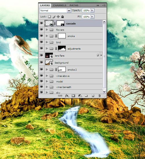This screenshot has width=145, height=159.
Task: Enable the lock all padlock icon
Action: tap(63, 17)
